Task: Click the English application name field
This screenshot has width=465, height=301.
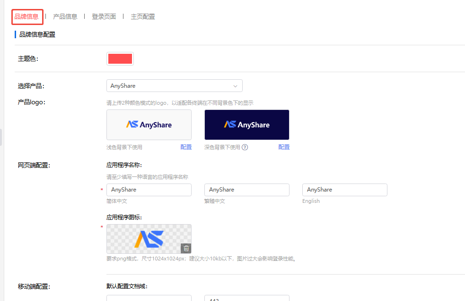Action: coord(344,189)
